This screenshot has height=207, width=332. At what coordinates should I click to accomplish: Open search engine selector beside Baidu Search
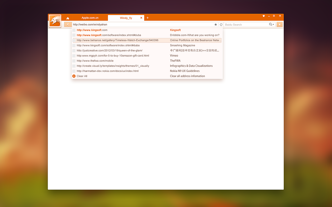coord(272,24)
